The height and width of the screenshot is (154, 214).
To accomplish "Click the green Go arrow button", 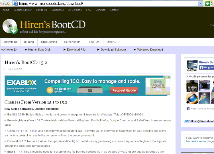I will [207, 3].
